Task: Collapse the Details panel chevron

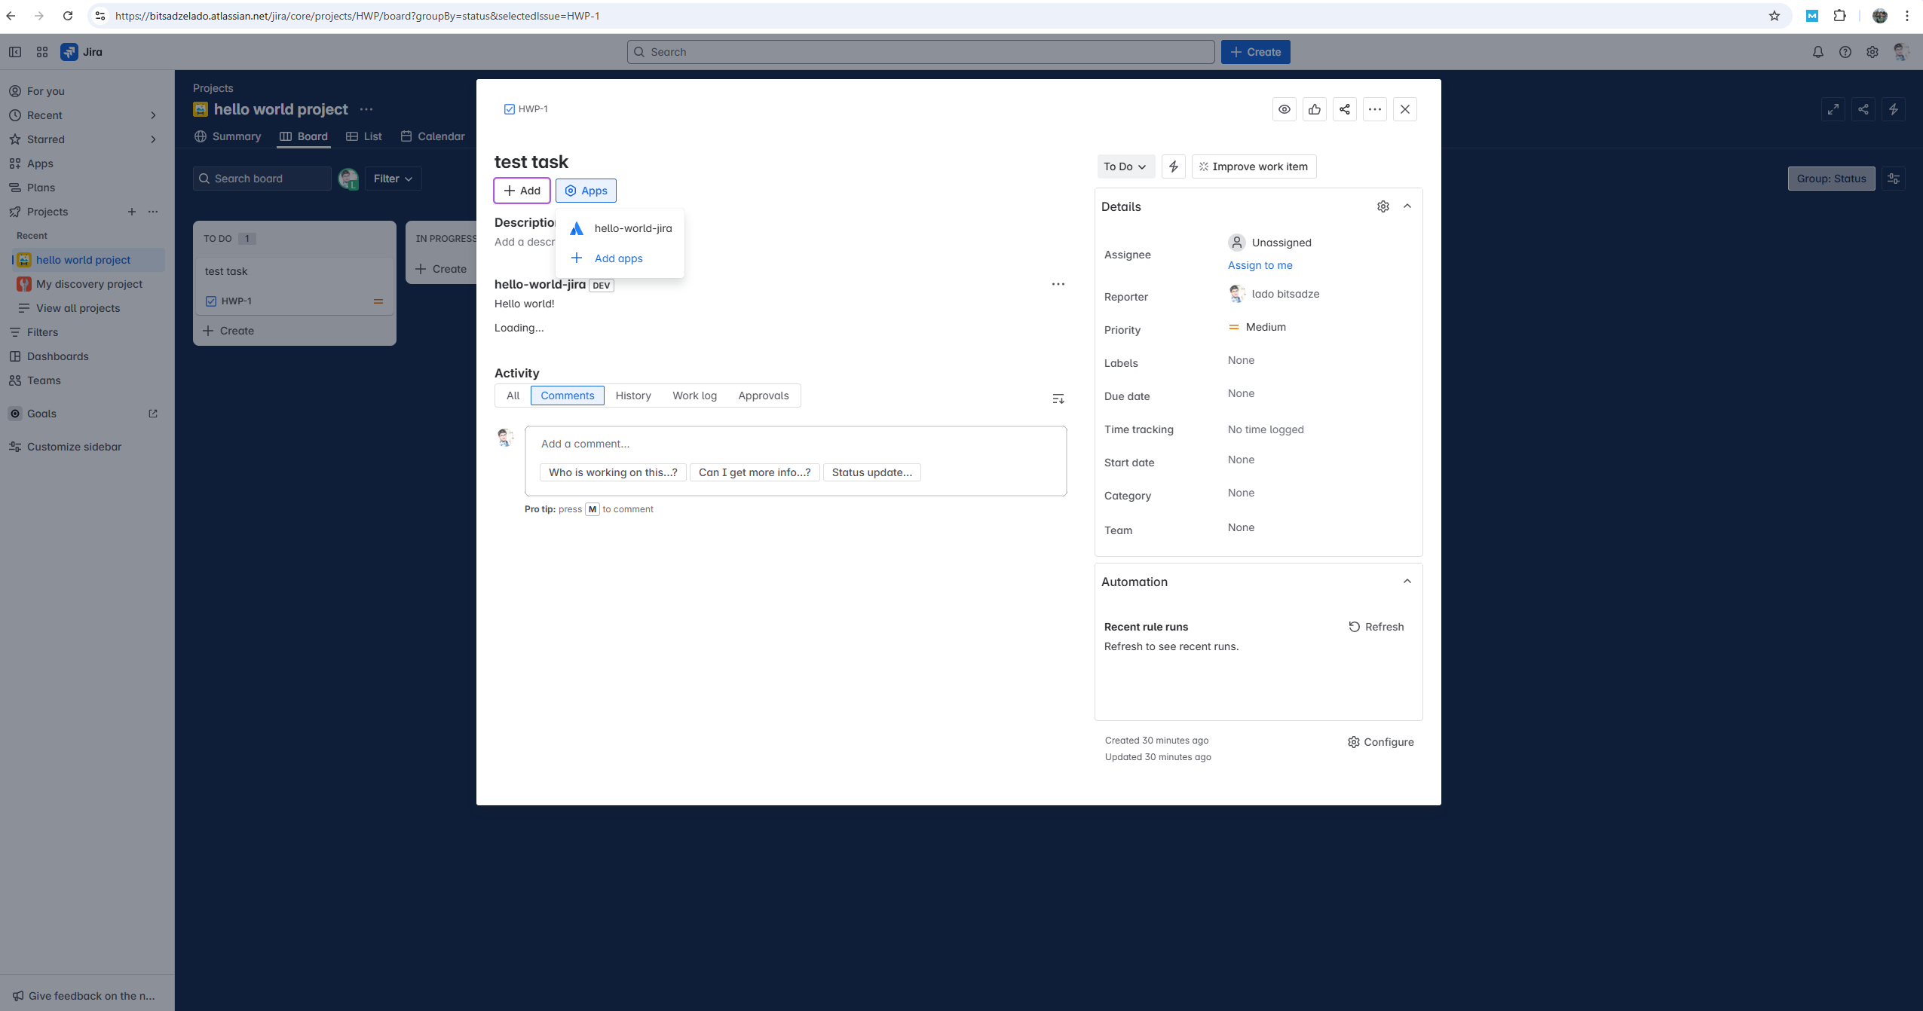Action: [x=1407, y=206]
